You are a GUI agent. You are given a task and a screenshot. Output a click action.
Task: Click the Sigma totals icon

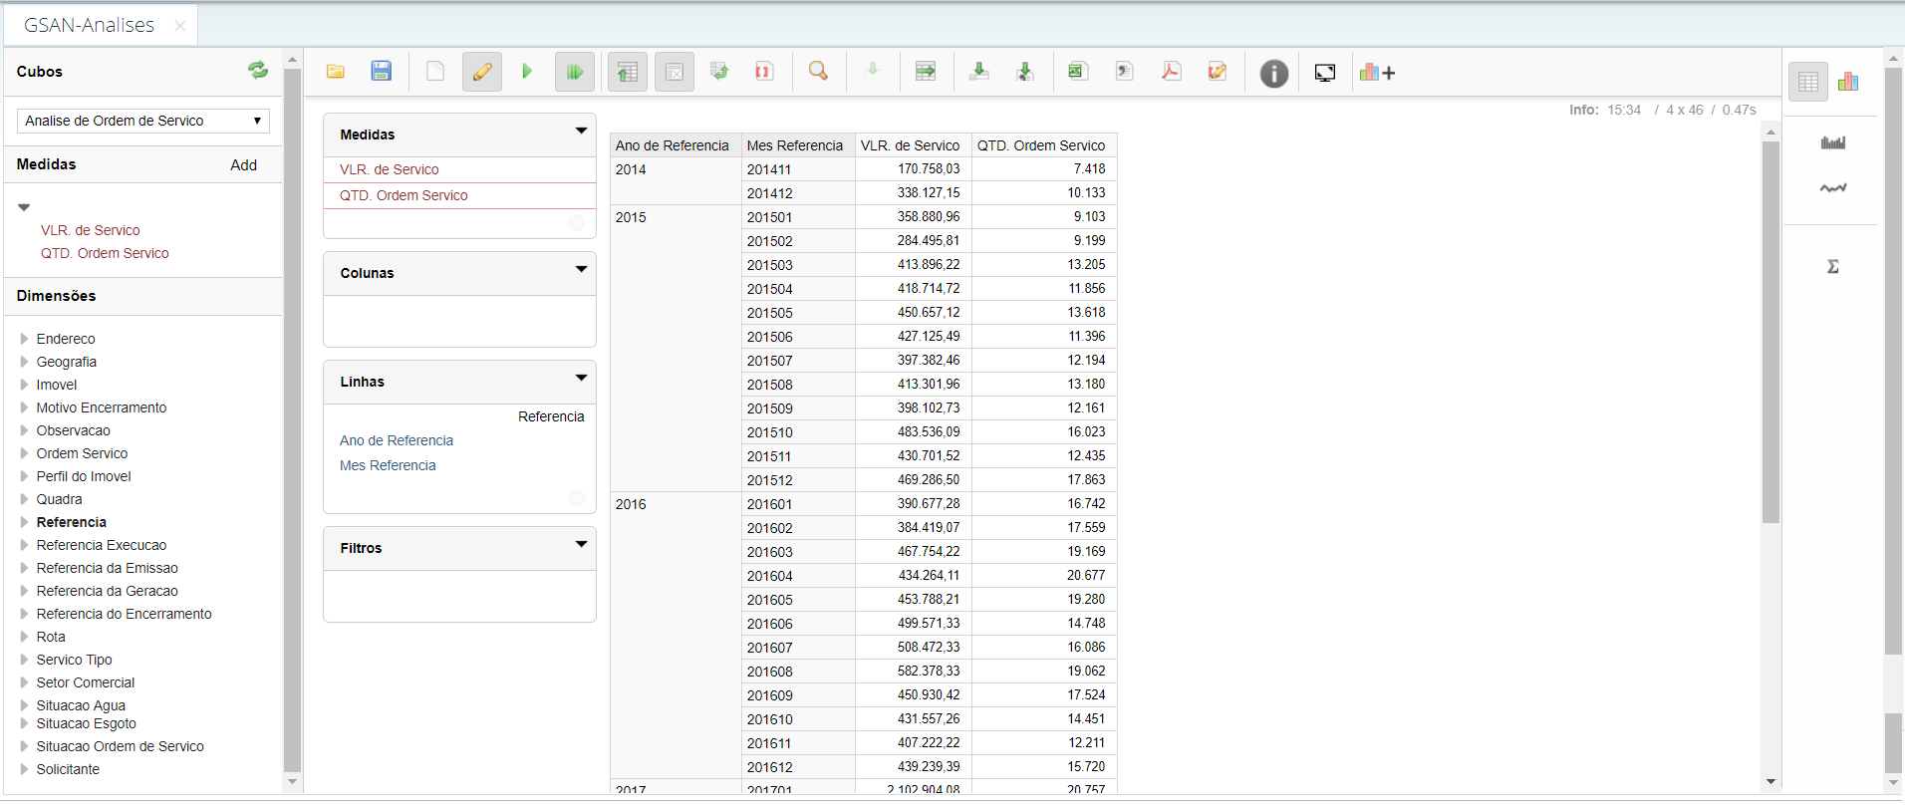point(1832,266)
